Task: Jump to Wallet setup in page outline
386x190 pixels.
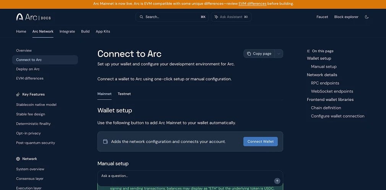Action: click(x=319, y=58)
